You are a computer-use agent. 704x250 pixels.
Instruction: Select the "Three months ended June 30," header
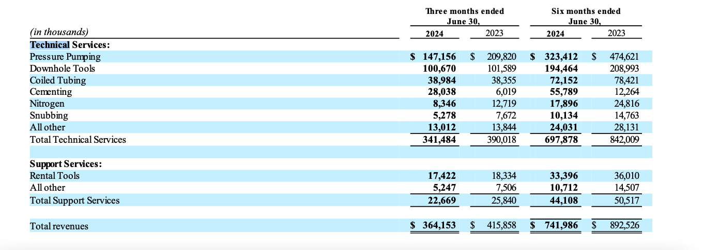click(464, 16)
